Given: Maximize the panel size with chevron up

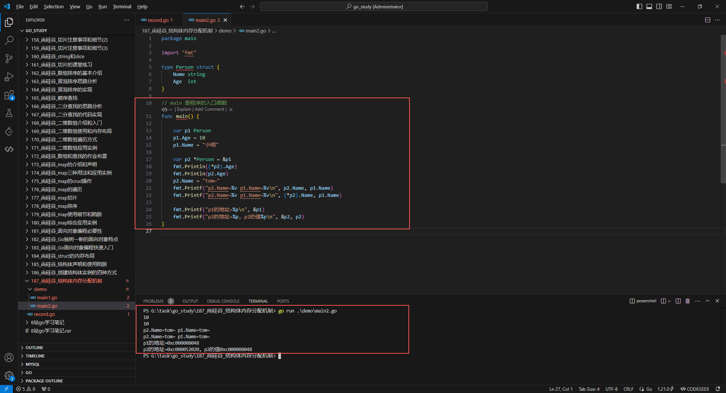Looking at the screenshot, I should click(x=707, y=301).
